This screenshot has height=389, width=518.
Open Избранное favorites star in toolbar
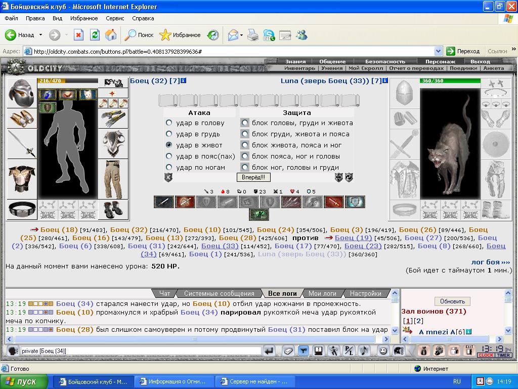tap(180, 35)
